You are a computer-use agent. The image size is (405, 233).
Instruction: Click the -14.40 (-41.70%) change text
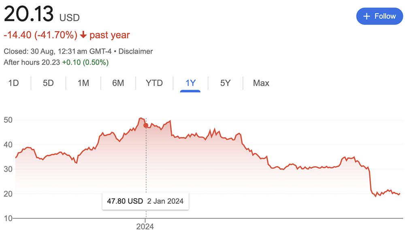coord(40,35)
